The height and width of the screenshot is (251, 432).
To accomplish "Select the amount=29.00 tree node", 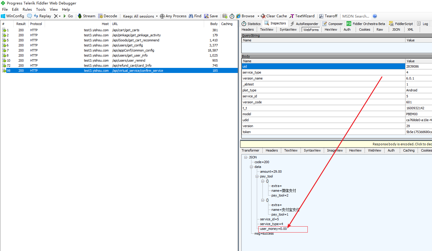I will 271,172.
